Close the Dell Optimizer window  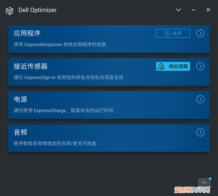point(208,10)
